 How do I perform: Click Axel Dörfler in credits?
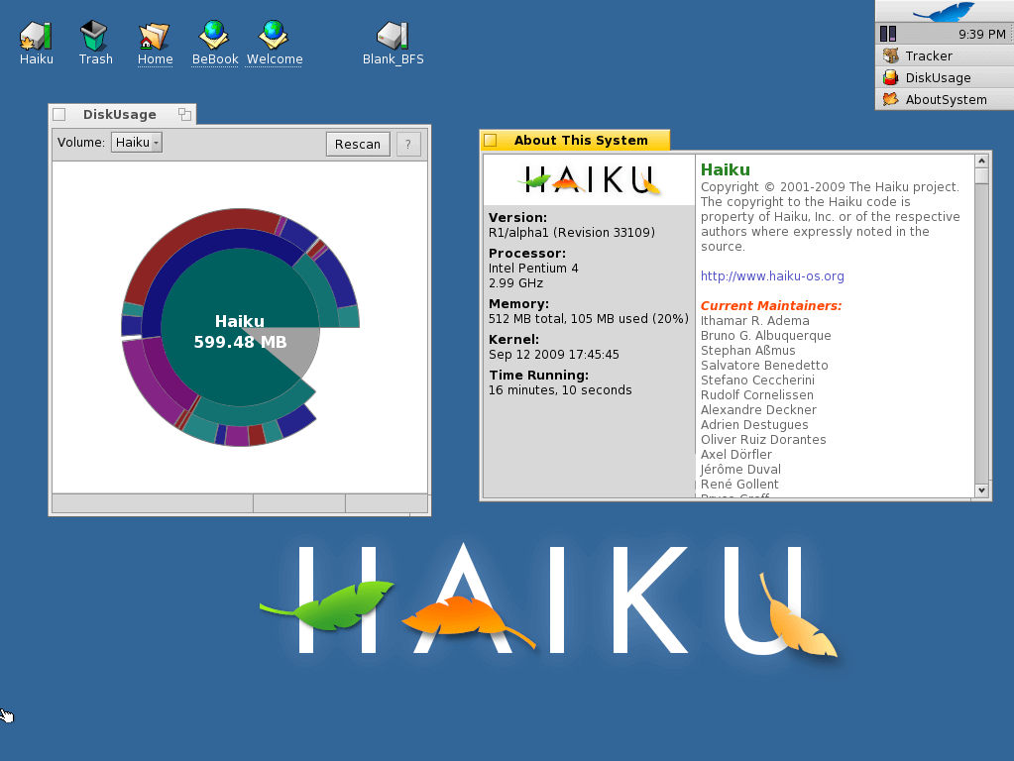coord(735,455)
